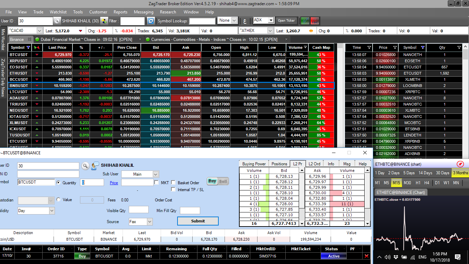The width and height of the screenshot is (469, 264).
Task: Switch to the Positions tab
Action: [x=279, y=164]
